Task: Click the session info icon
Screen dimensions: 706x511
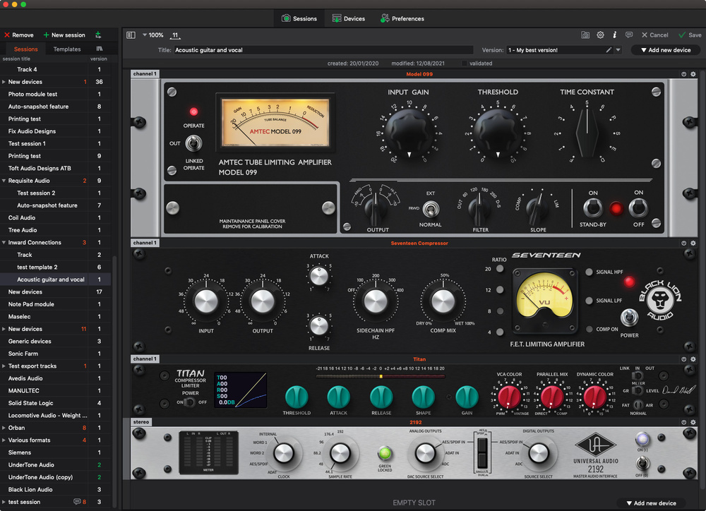Action: click(614, 35)
